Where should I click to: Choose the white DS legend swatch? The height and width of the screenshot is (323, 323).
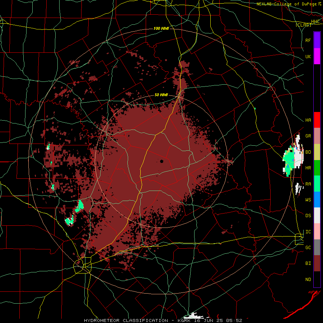point(317,215)
